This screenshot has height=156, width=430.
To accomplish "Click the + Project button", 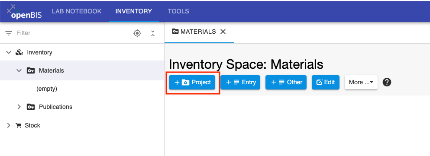I will coord(192,82).
